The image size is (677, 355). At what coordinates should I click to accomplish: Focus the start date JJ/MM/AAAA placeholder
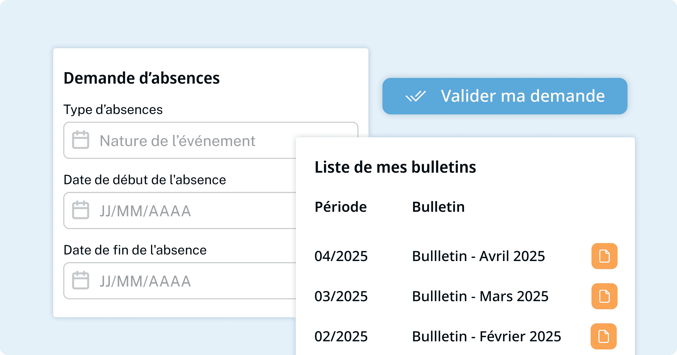[x=145, y=211]
